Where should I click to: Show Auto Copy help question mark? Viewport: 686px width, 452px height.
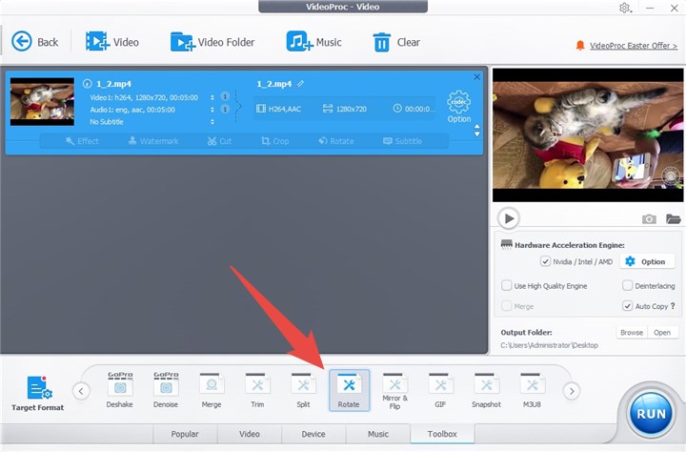[673, 306]
